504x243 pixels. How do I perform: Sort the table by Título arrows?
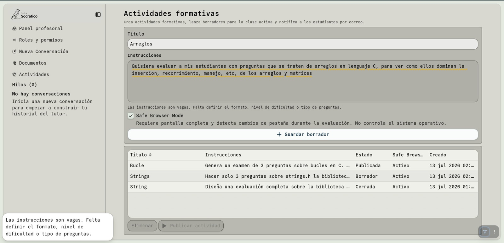(x=150, y=155)
